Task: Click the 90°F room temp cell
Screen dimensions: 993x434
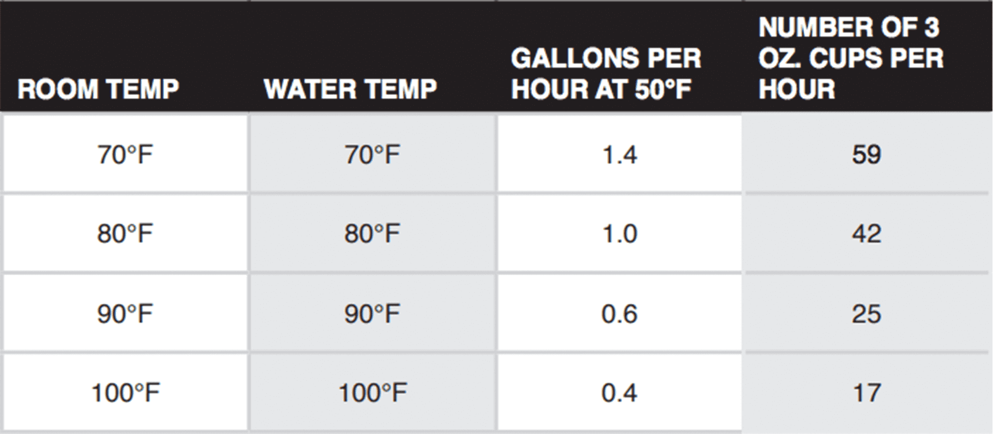Action: [125, 314]
